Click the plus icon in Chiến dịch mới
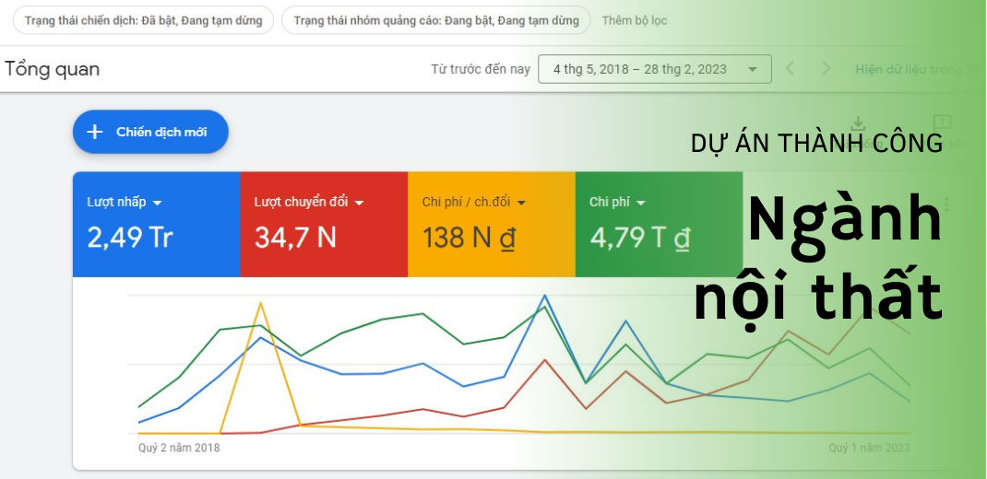Screen dimensions: 987x479 click(x=94, y=132)
